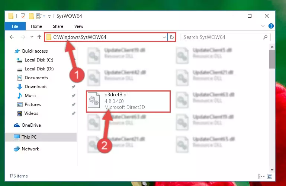Screen dimensions: 286x186
Task: Close the SysWOW64 window
Action: [x=267, y=16]
